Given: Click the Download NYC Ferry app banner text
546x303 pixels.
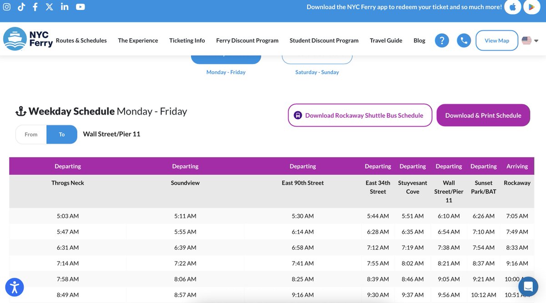Looking at the screenshot, I should pyautogui.click(x=404, y=7).
